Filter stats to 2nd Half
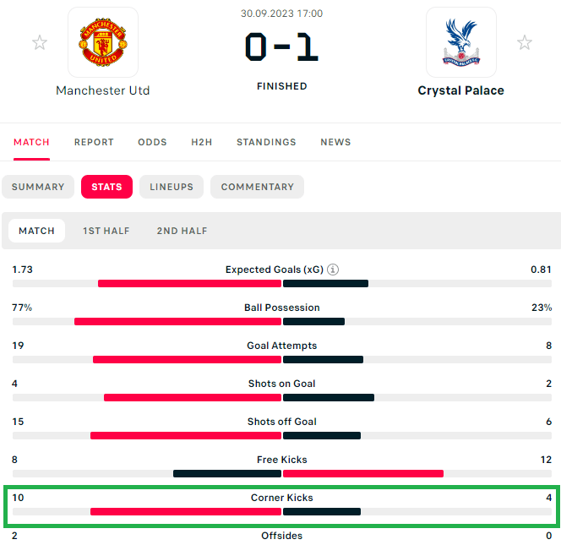Image resolution: width=561 pixels, height=545 pixels. (x=182, y=231)
